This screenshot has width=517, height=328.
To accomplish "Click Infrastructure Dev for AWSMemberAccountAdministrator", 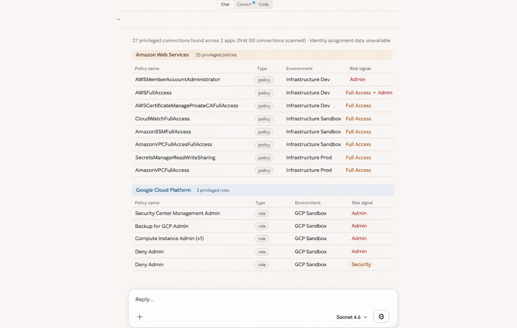I will [x=308, y=79].
